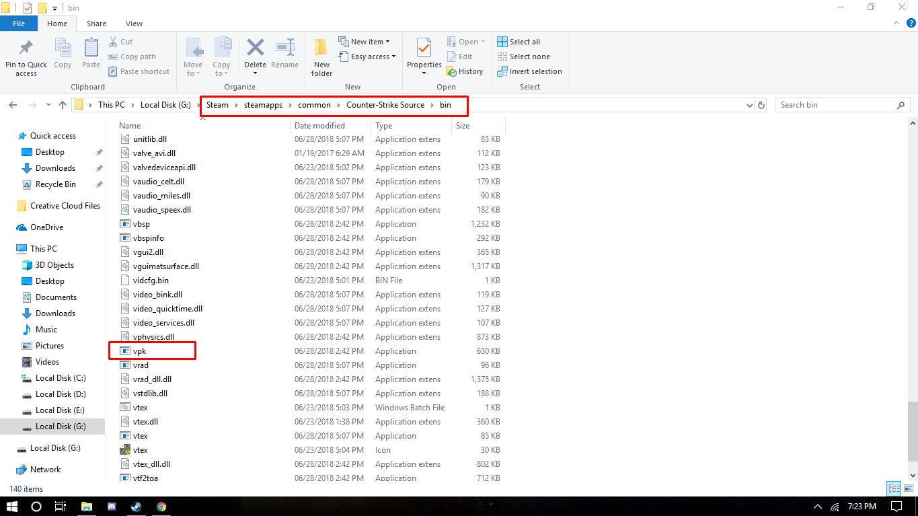Screen dimensions: 918x516
Task: Expand the Easy access dropdown
Action: (367, 57)
